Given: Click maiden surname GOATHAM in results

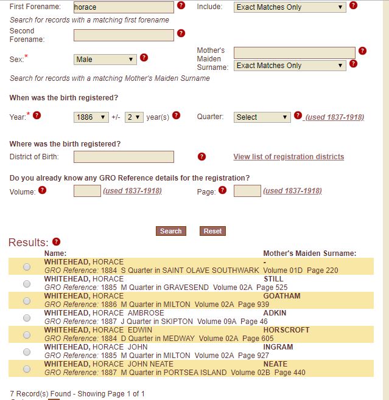Looking at the screenshot, I should (282, 296).
